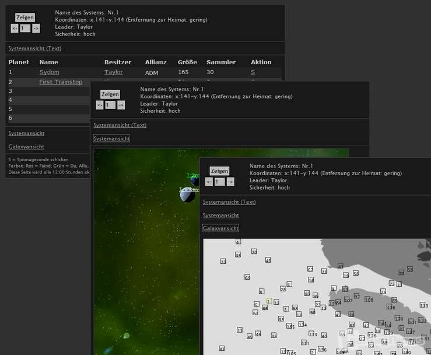Image resolution: width=431 pixels, height=355 pixels.
Task: Select system 132 on galaxy map
Action: pos(422,321)
